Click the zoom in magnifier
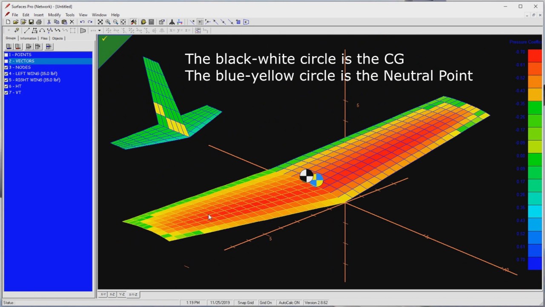 tap(108, 22)
